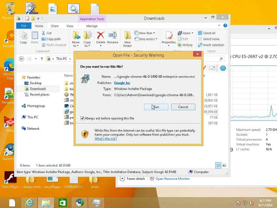This screenshot has height=208, width=277.
Task: Open the quick access toolbar customize dropdown
Action: point(38,18)
